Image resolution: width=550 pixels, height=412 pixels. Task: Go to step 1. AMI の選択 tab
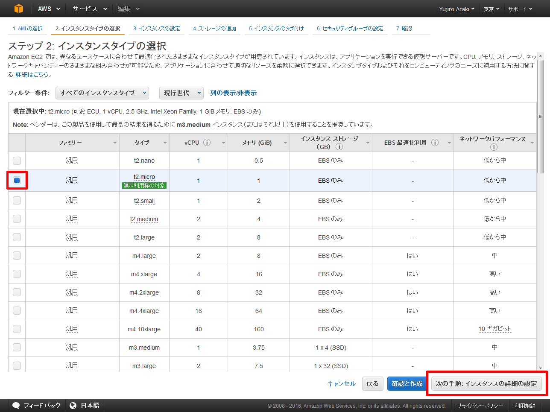pos(28,29)
